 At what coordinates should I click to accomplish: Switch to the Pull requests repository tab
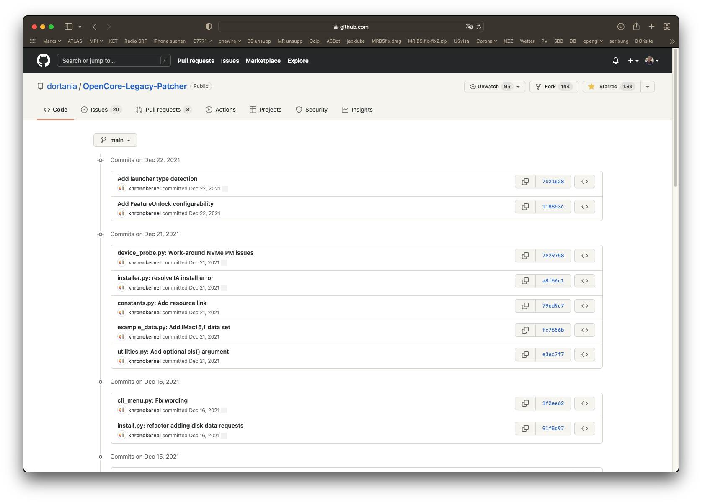coord(163,110)
